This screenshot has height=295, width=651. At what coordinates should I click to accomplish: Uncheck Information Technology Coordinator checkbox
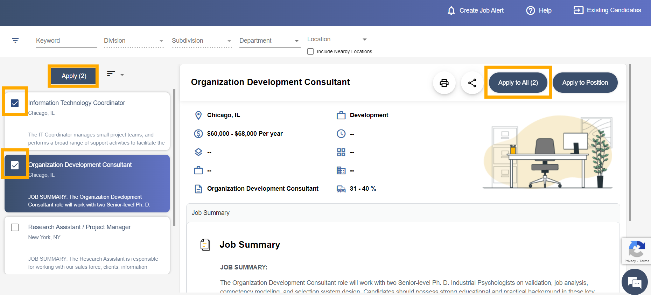pos(15,103)
